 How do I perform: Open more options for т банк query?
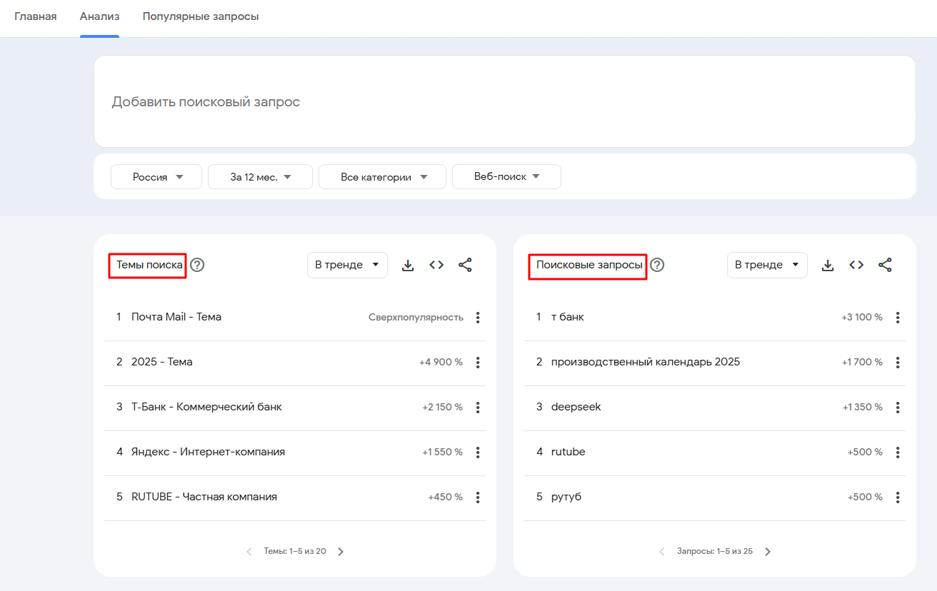pos(898,318)
